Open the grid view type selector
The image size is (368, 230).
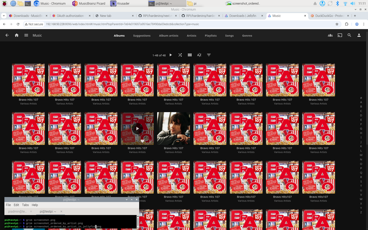coord(190,55)
